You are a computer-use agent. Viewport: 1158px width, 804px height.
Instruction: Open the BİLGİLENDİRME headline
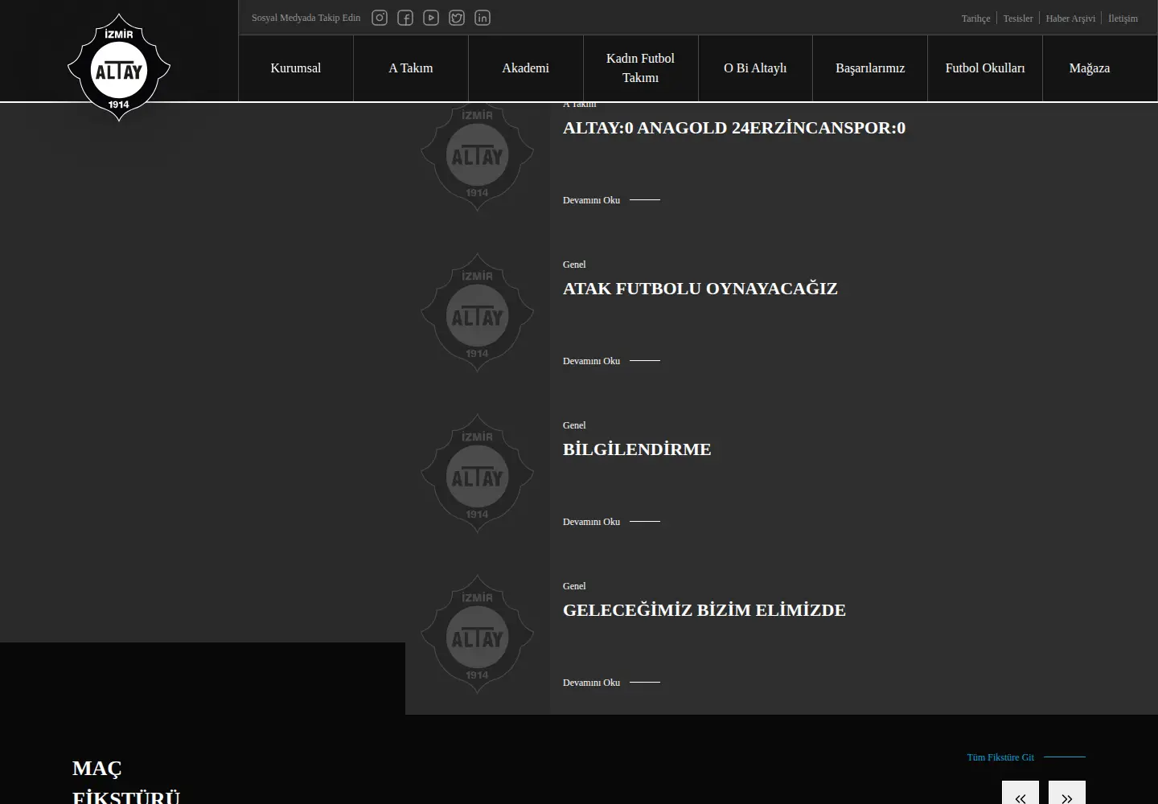click(637, 449)
